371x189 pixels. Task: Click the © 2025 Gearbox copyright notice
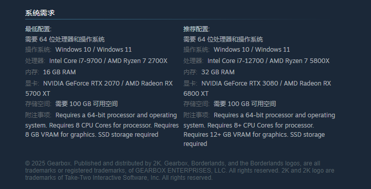(x=173, y=163)
